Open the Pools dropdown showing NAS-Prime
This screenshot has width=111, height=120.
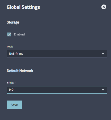[x=57, y=54]
